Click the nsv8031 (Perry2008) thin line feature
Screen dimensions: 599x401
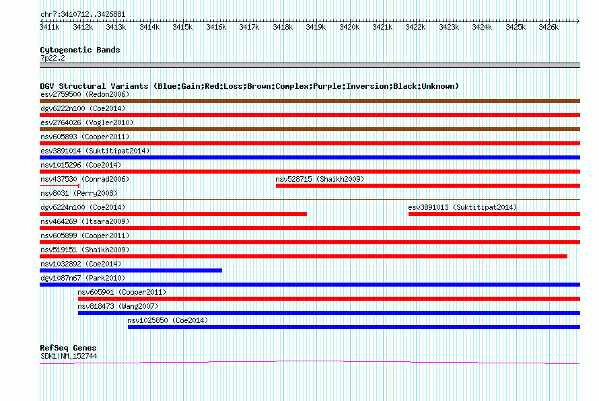click(x=310, y=199)
